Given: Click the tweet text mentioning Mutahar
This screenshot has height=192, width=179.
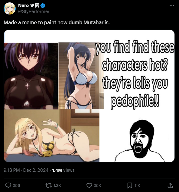Looking at the screenshot, I should (x=57, y=22).
